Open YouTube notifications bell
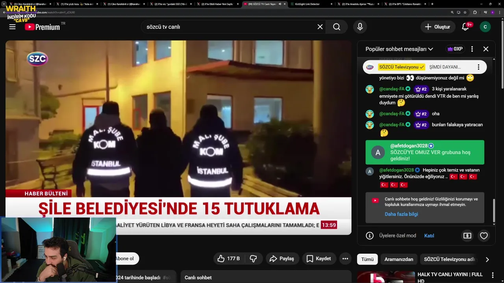 [466, 27]
